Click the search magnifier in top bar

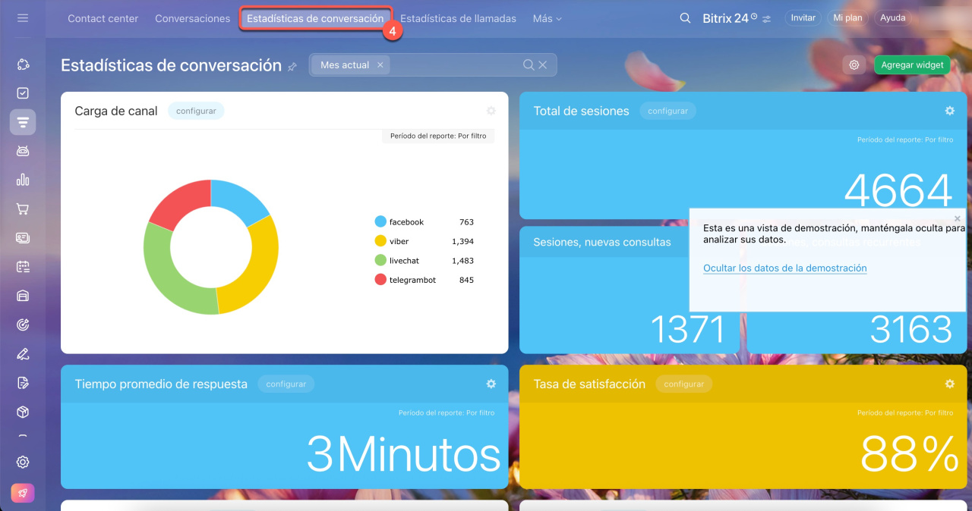coord(685,18)
